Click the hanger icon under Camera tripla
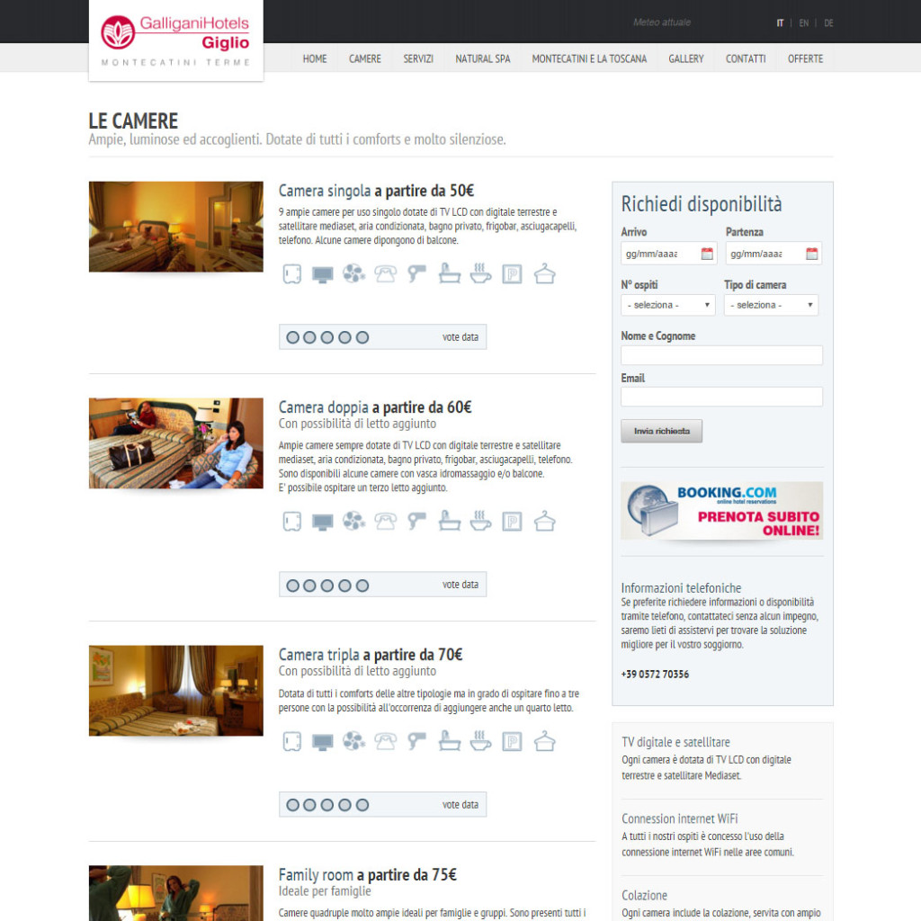Screen dimensions: 921x921 (x=544, y=741)
